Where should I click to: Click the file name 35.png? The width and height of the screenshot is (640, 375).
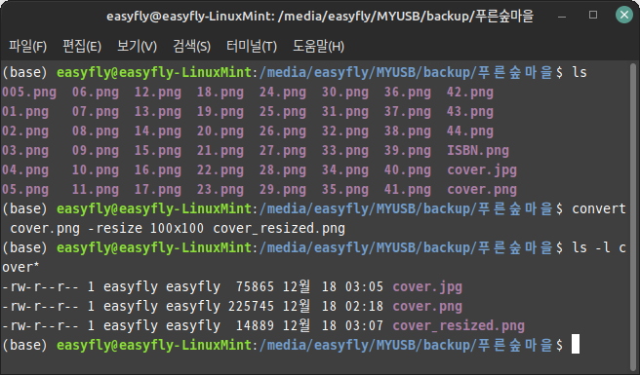[345, 190]
